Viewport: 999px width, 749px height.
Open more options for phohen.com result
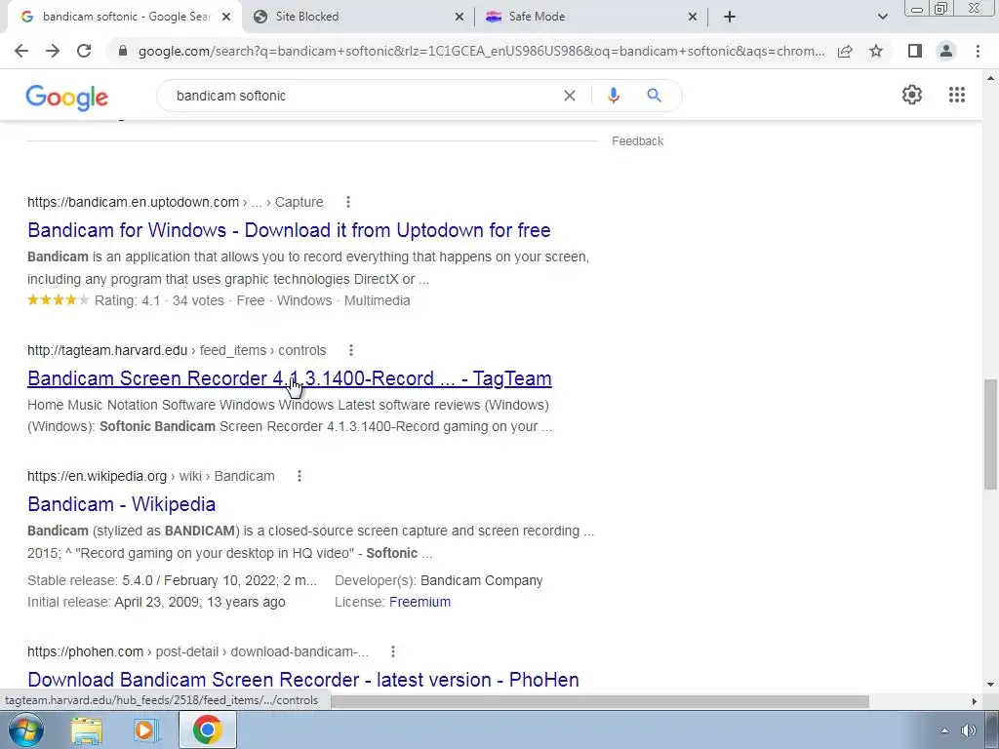coord(393,651)
